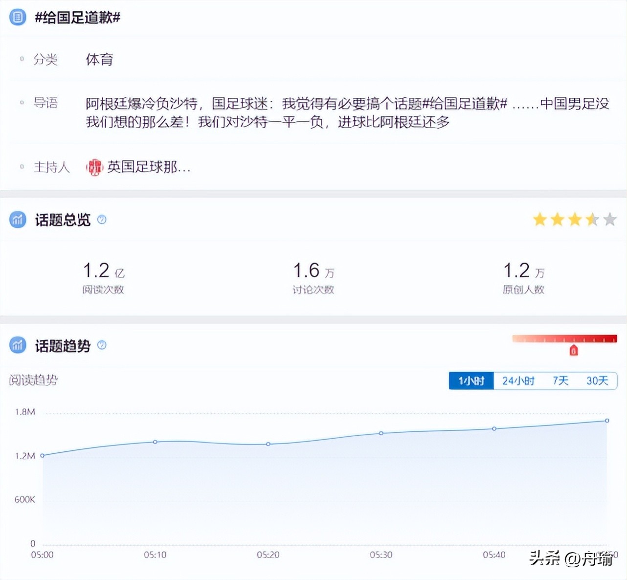Click the data point at 05:30
The image size is (627, 580).
[x=381, y=433]
